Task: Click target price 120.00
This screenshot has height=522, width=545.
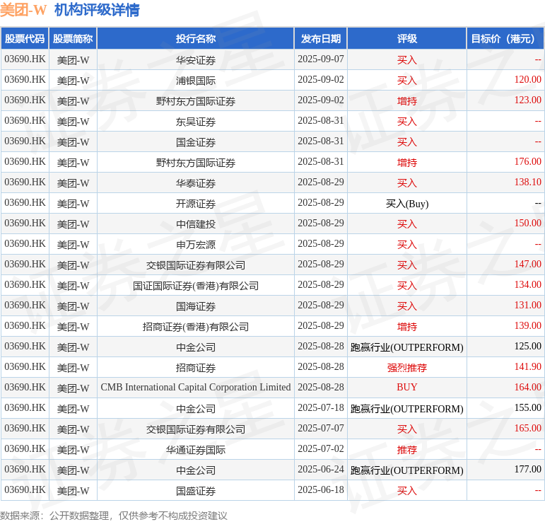Action: pos(527,80)
